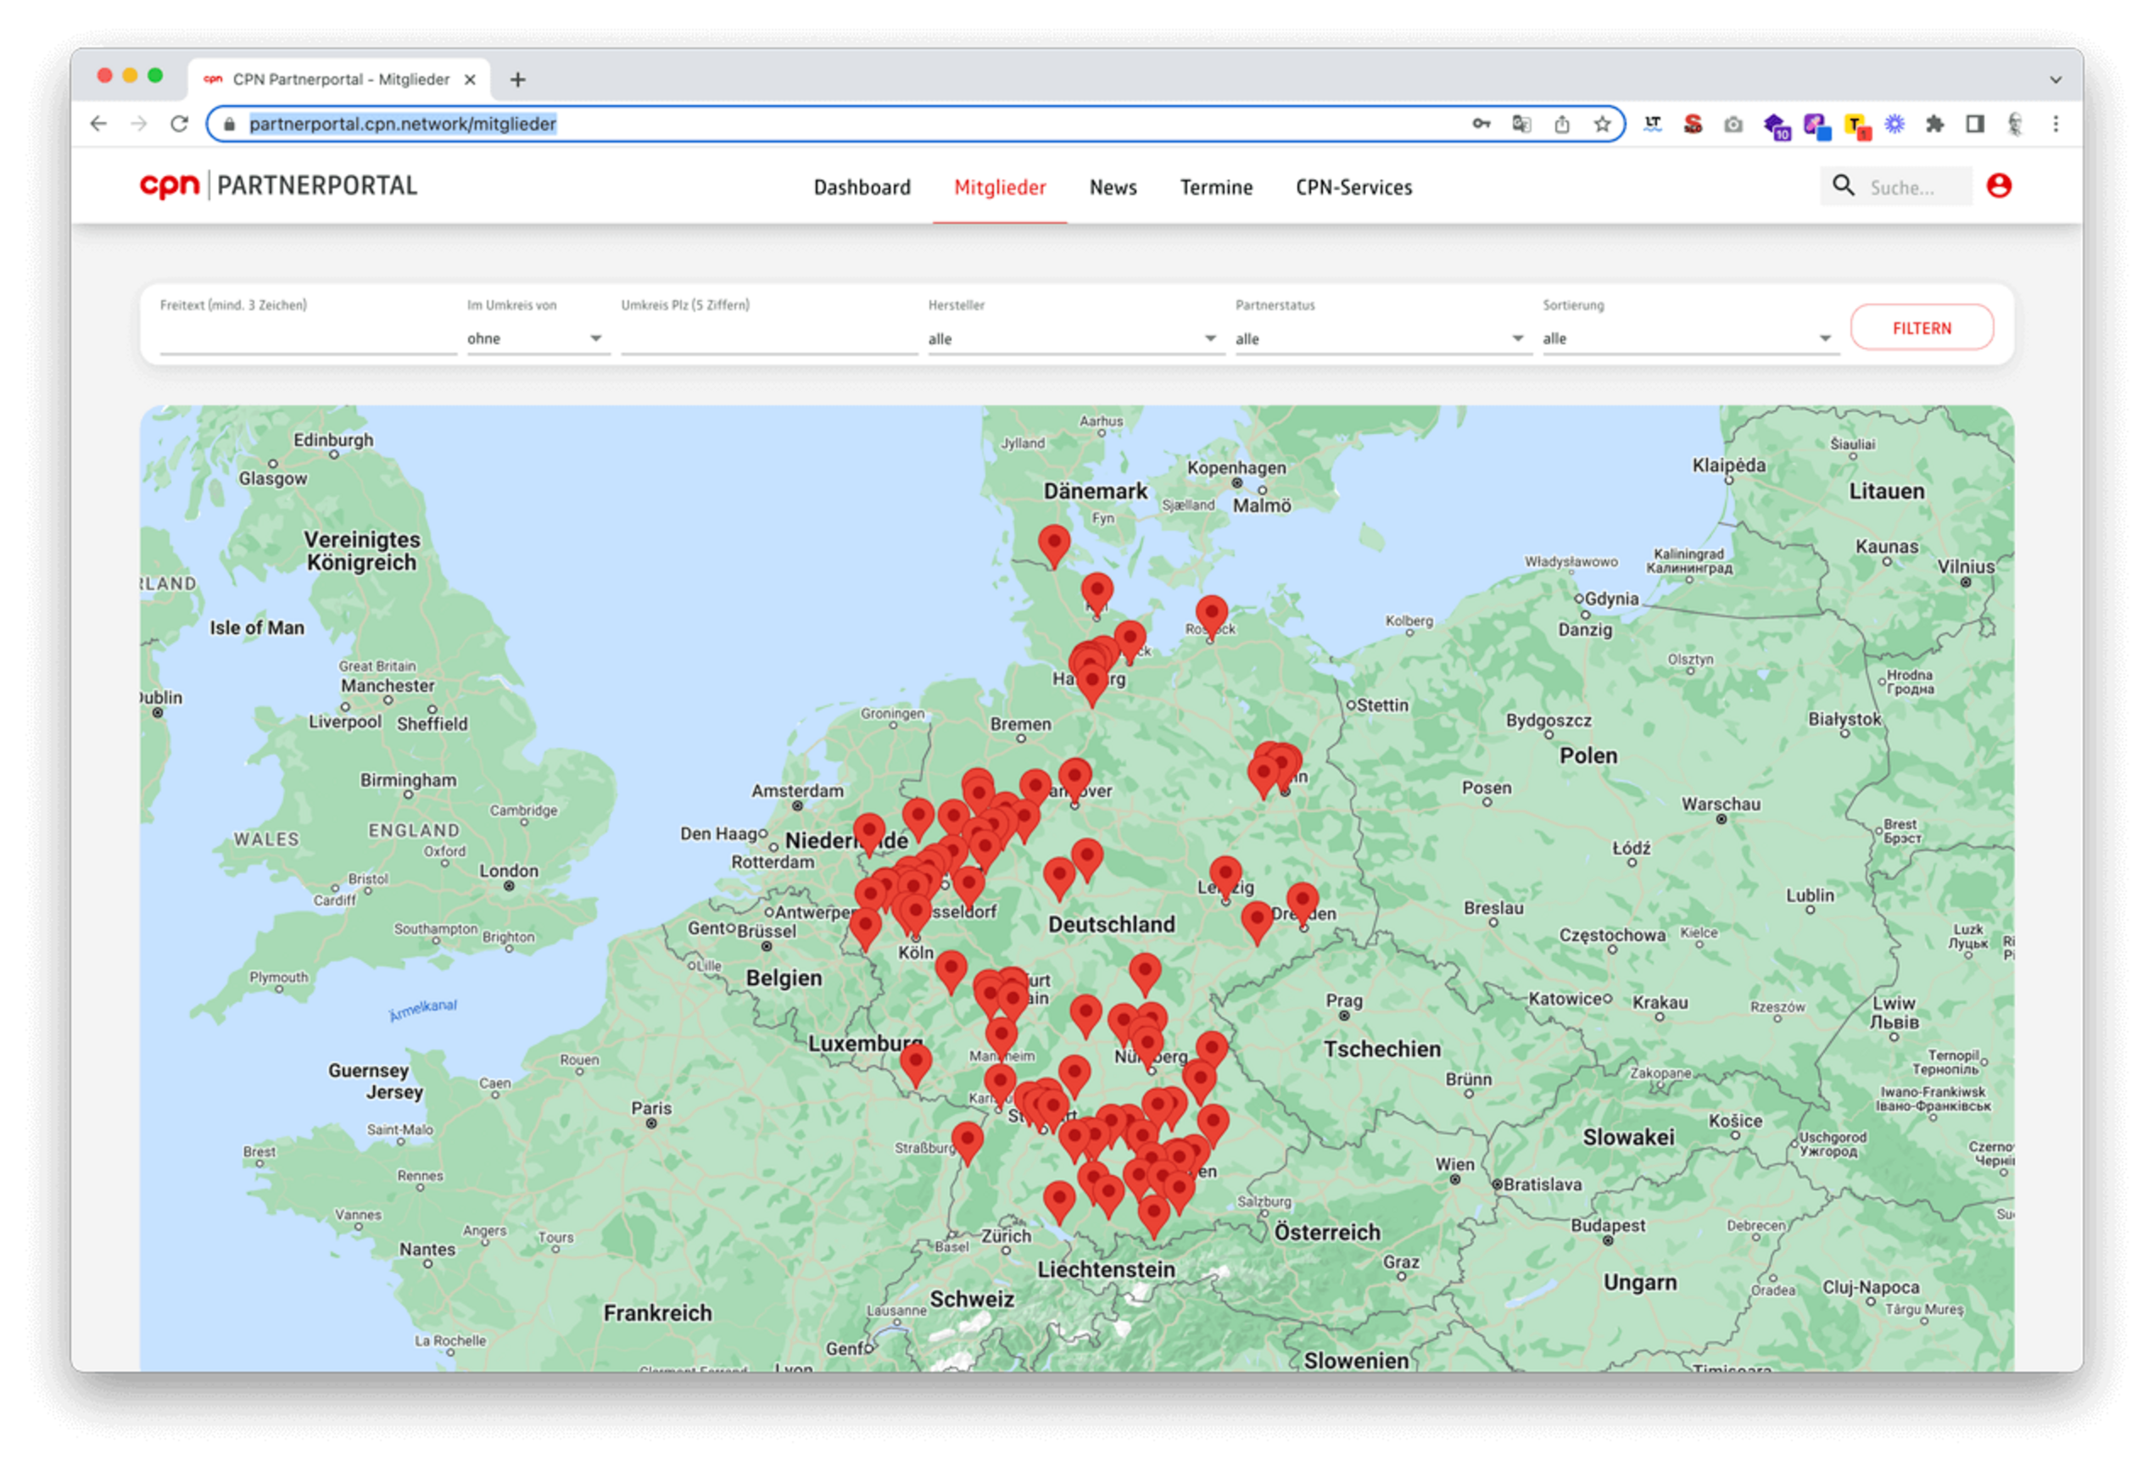Image resolution: width=2154 pixels, height=1465 pixels.
Task: Expand the tab search chevron
Action: pyautogui.click(x=2055, y=80)
